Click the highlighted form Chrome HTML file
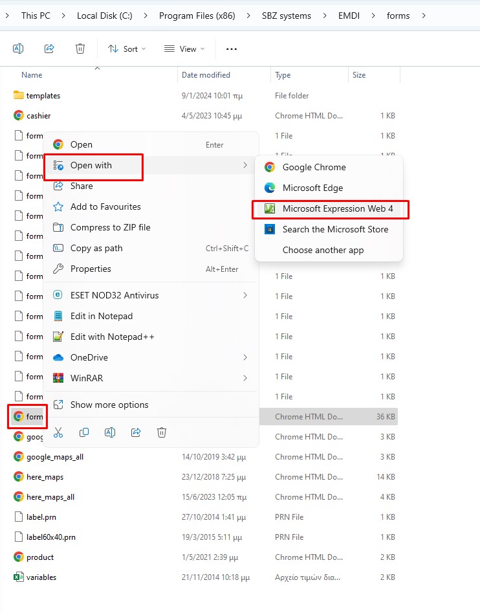 click(28, 417)
